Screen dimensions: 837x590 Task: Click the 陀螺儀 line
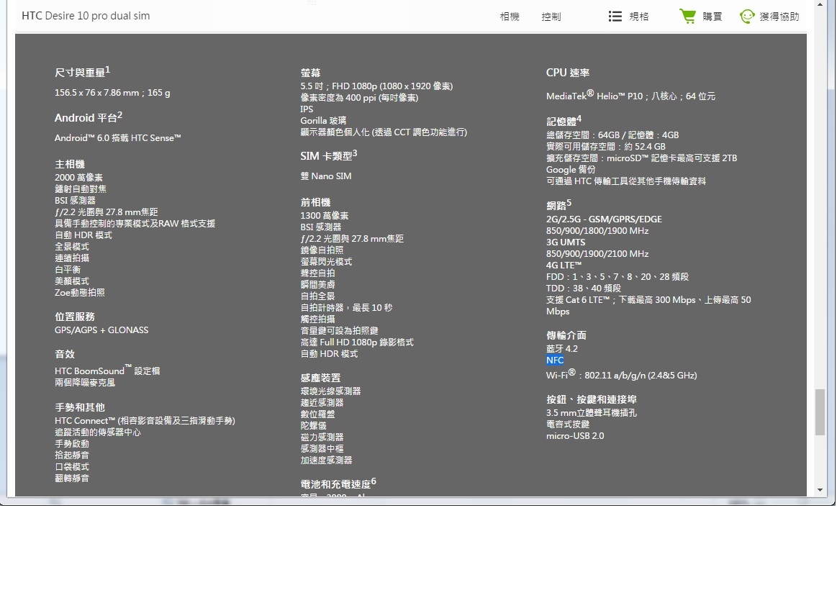313,426
